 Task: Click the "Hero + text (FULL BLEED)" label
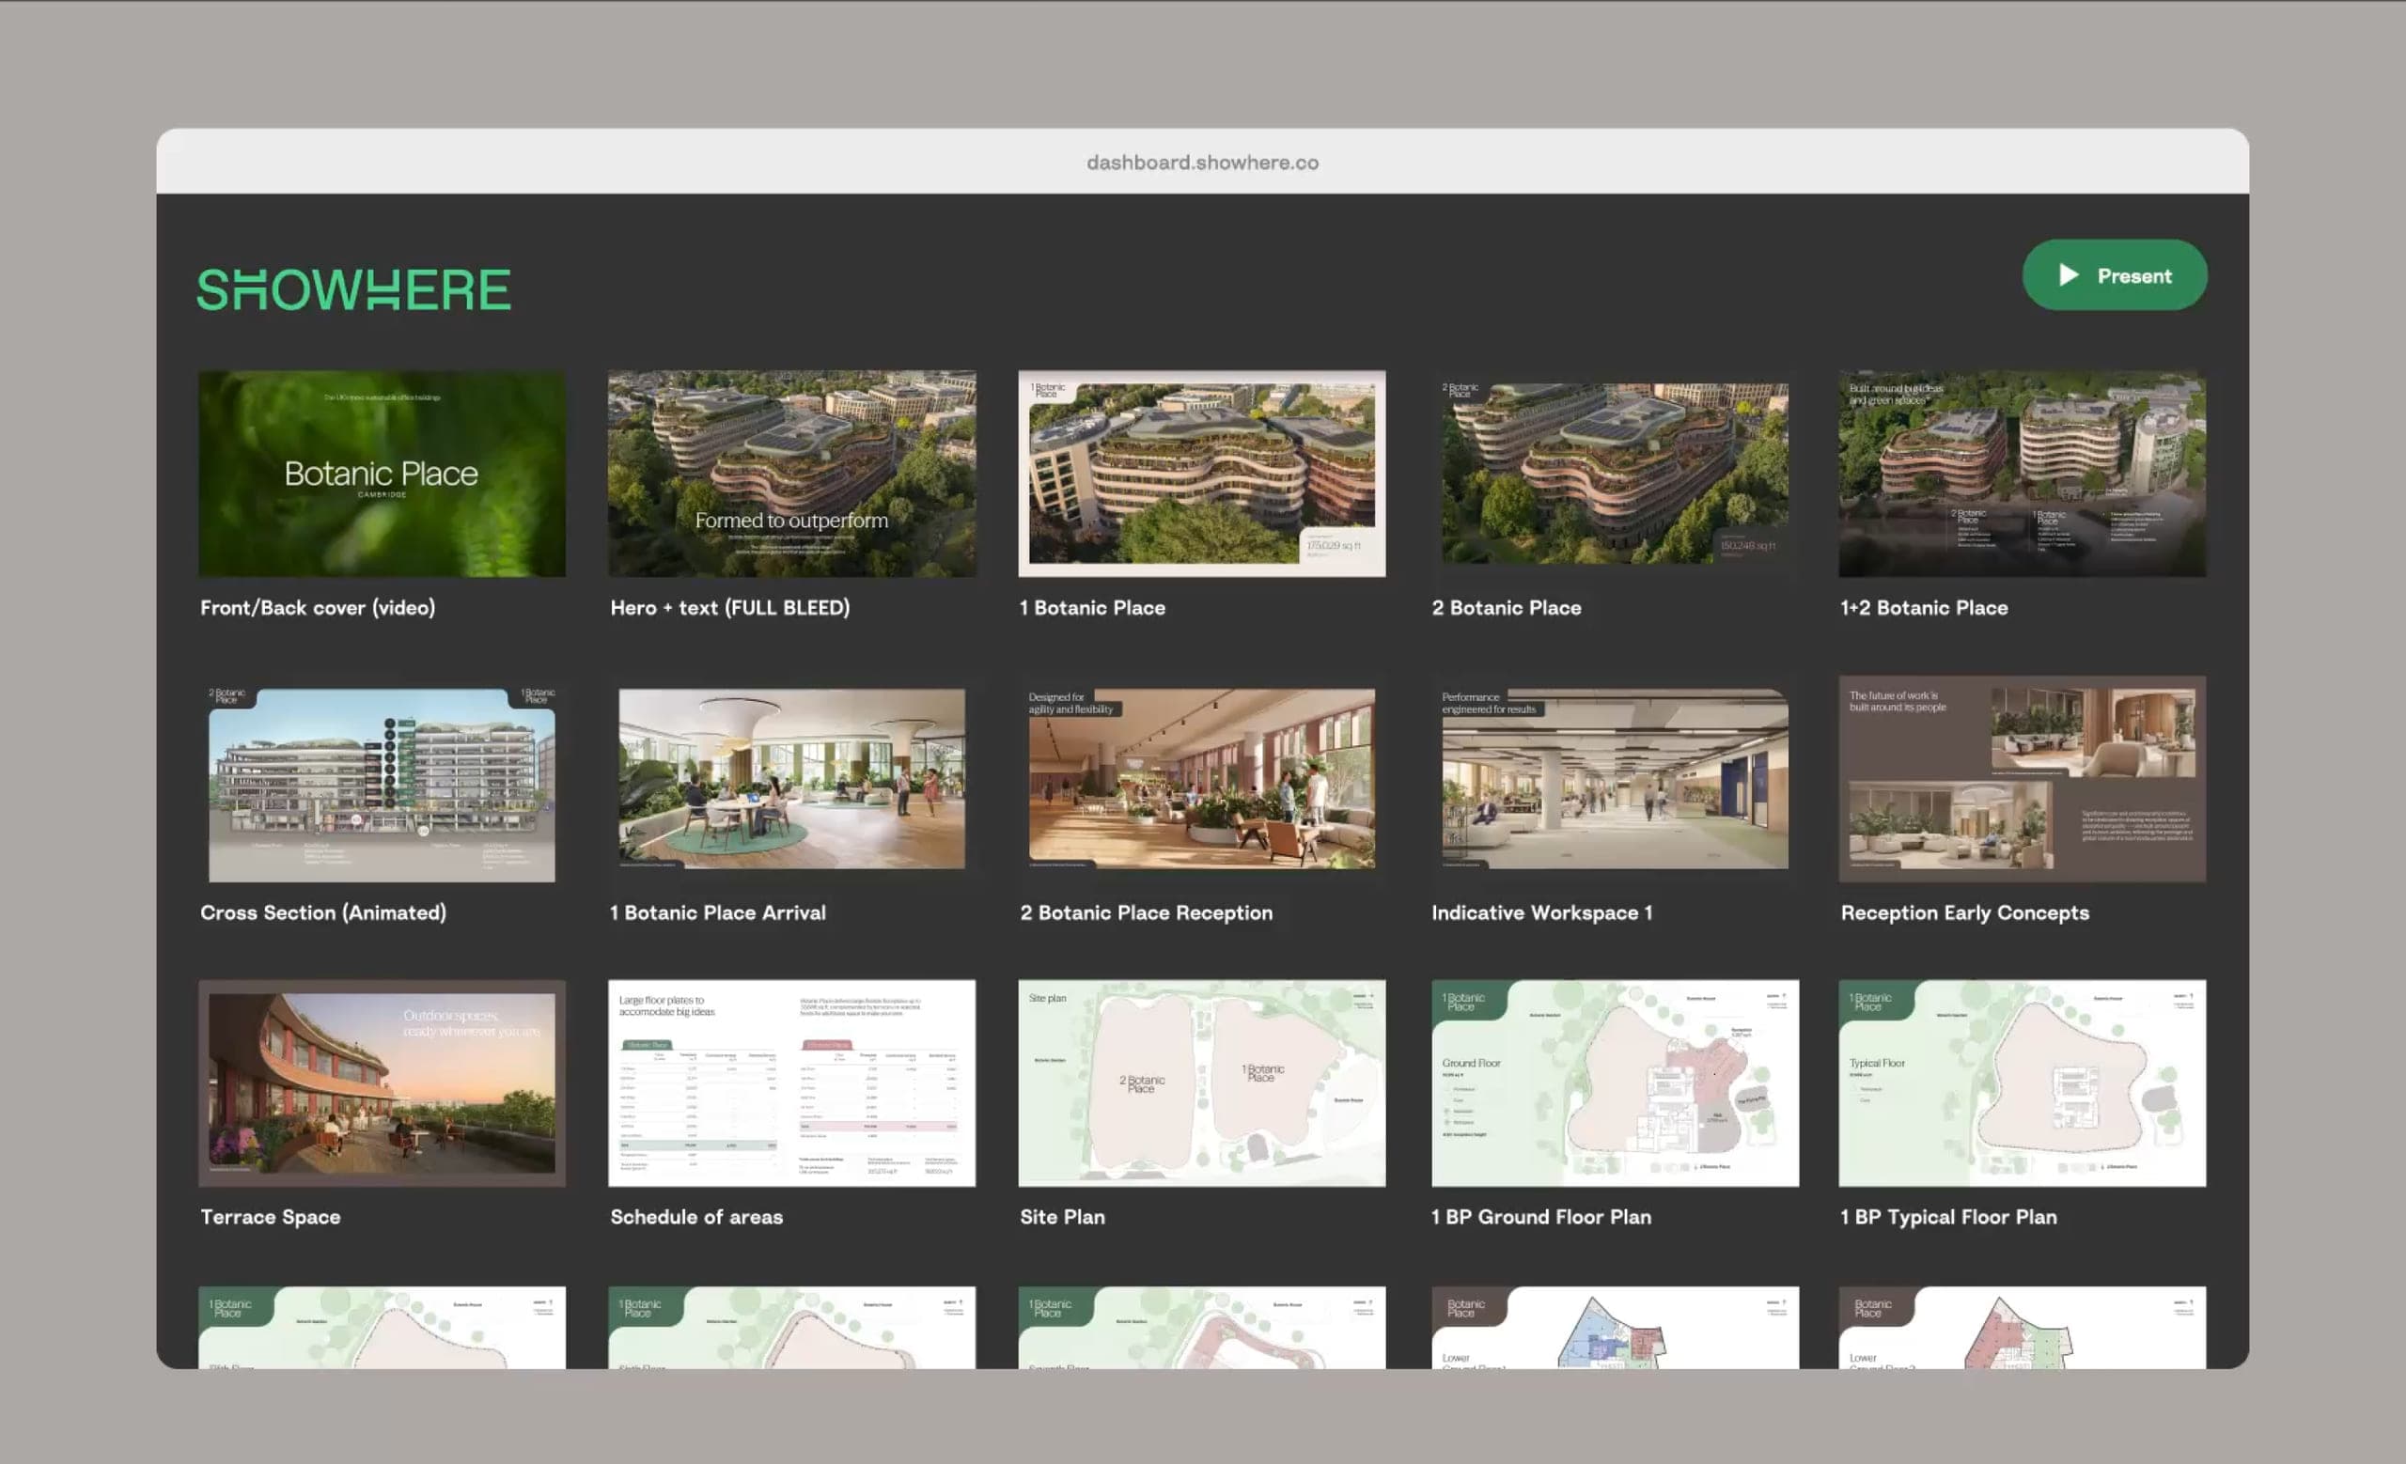point(730,608)
